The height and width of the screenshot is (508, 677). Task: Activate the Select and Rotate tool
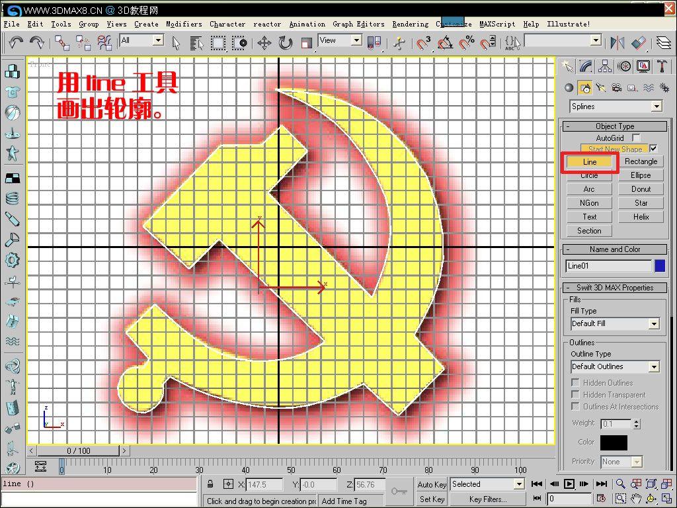tap(286, 43)
